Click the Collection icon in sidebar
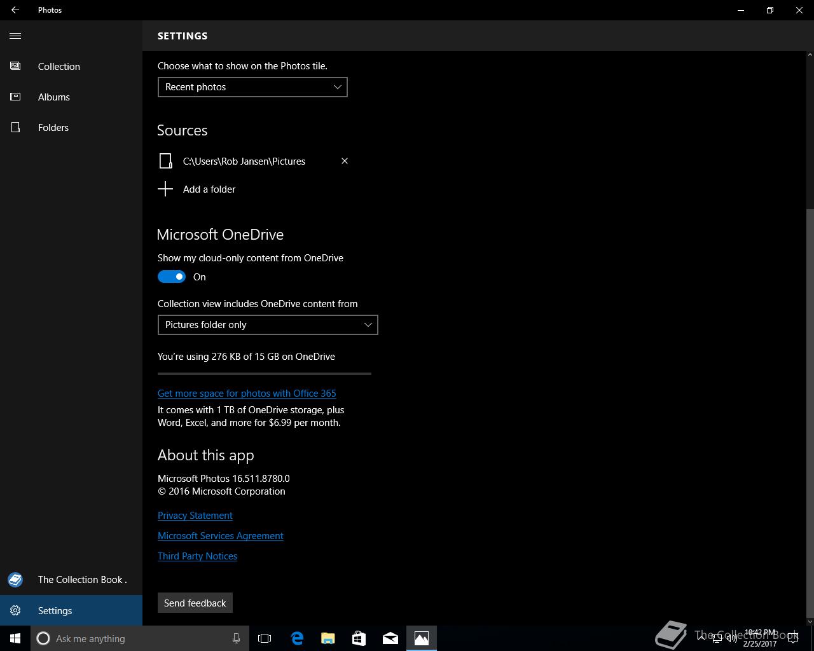The height and width of the screenshot is (651, 814). [15, 66]
